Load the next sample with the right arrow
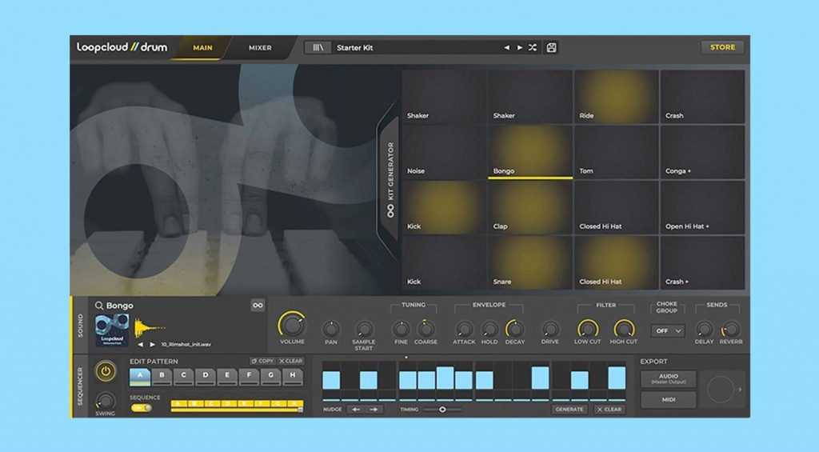This screenshot has width=819, height=452. coord(153,345)
